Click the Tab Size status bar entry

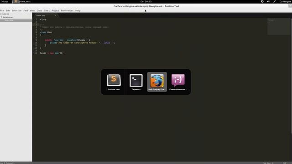(268, 163)
